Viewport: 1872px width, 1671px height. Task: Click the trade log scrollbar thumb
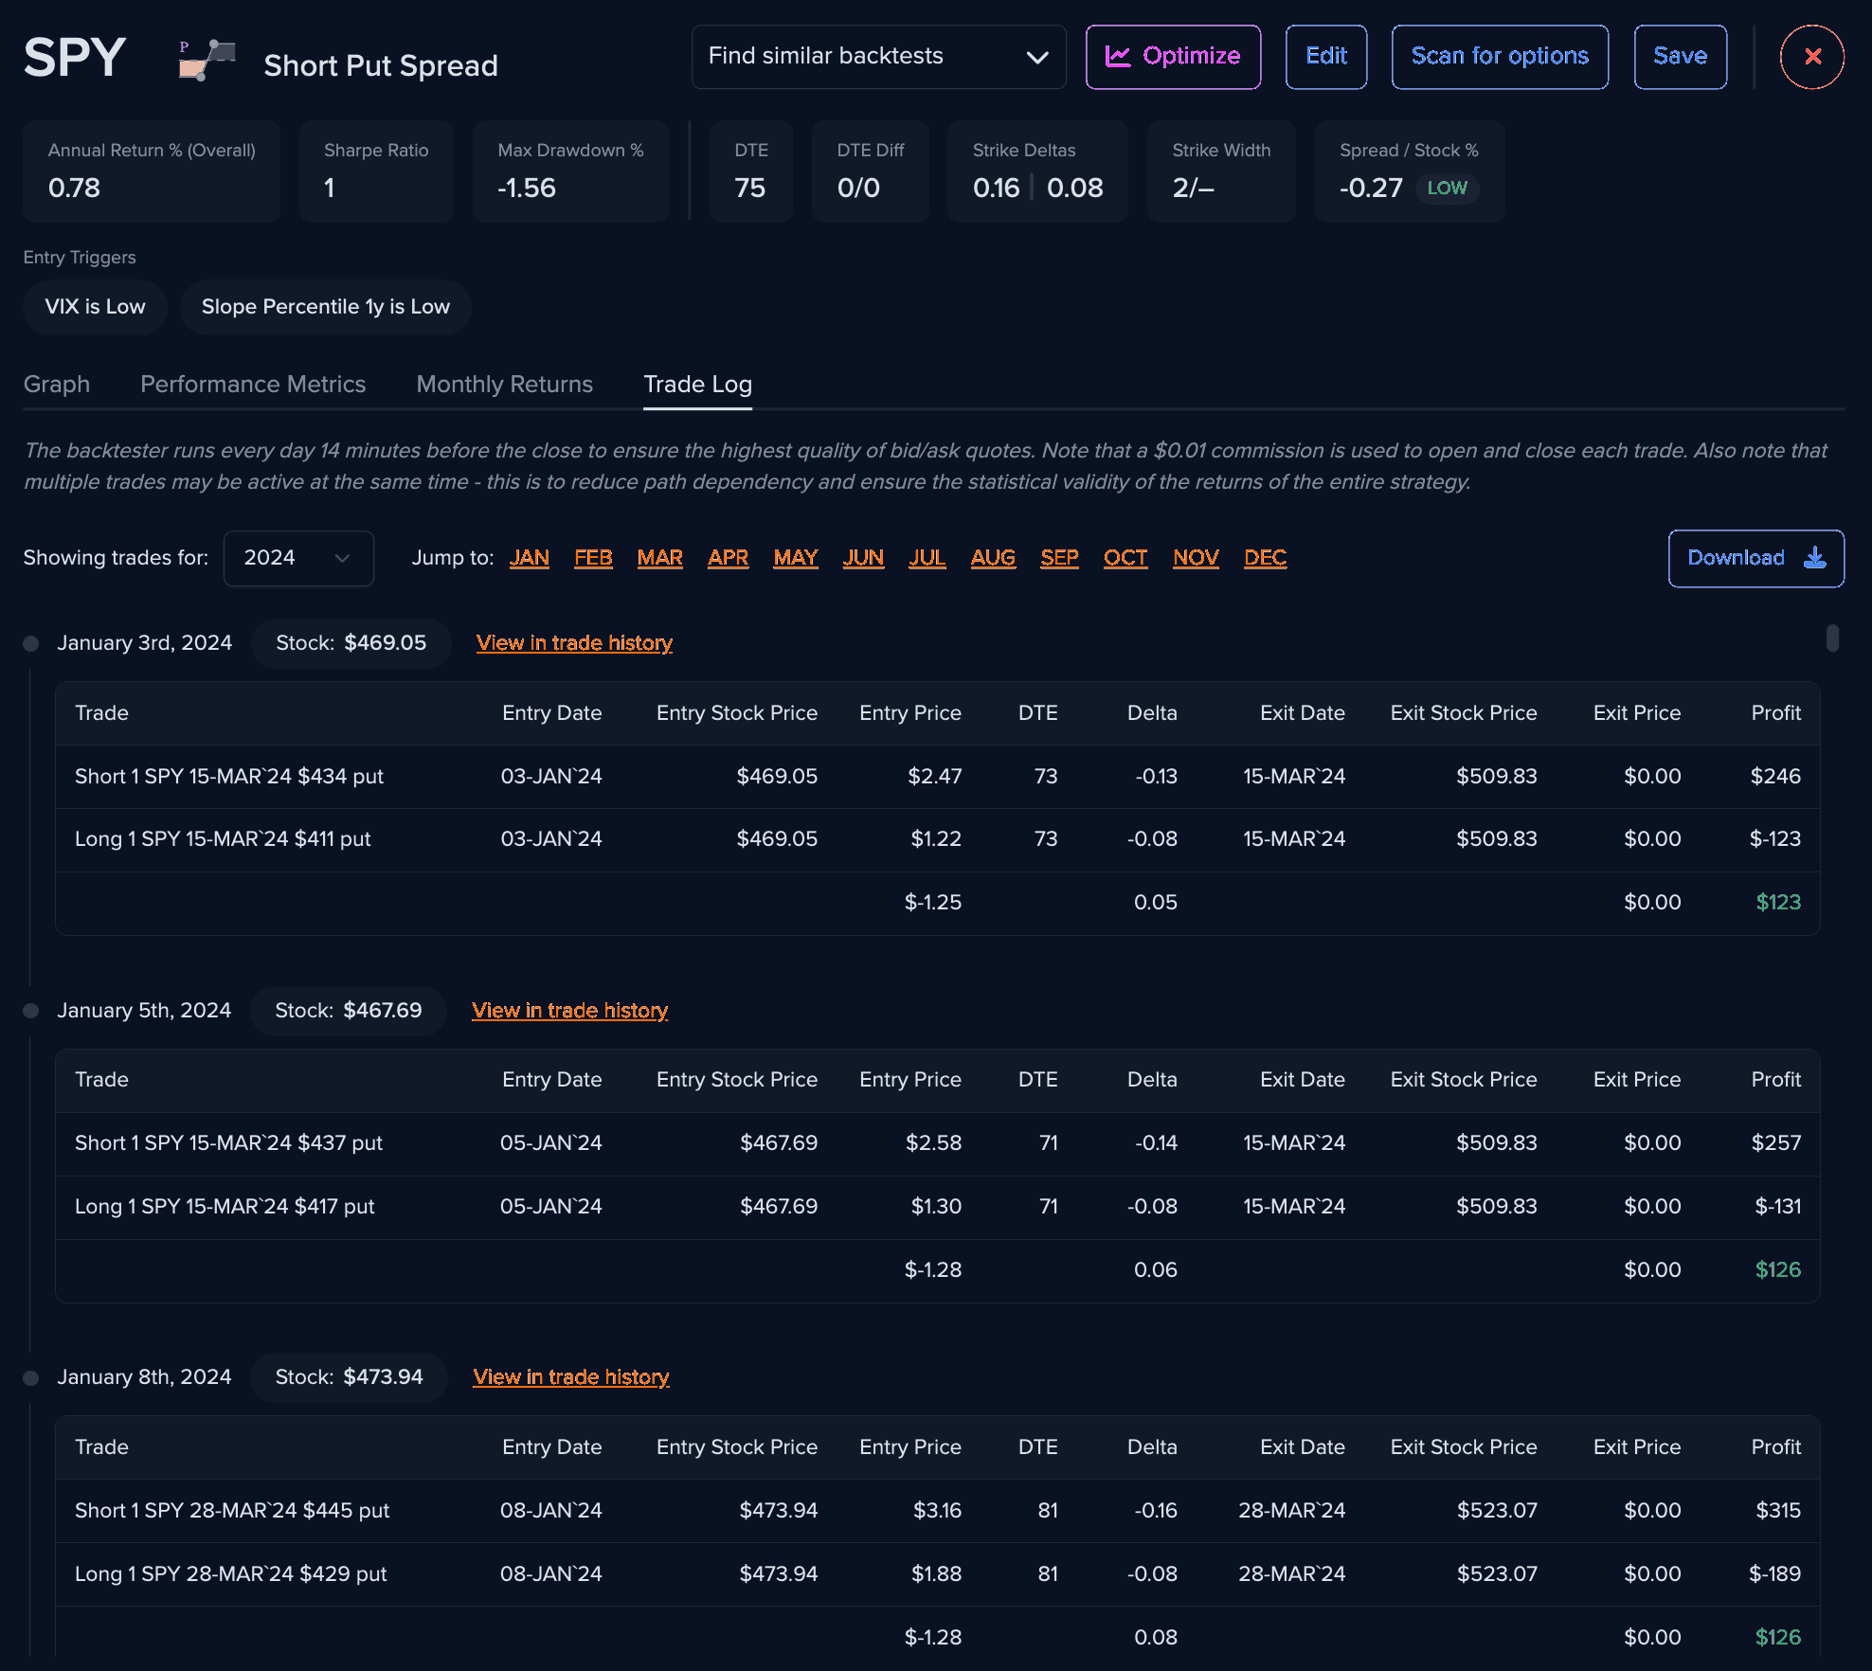click(1832, 638)
